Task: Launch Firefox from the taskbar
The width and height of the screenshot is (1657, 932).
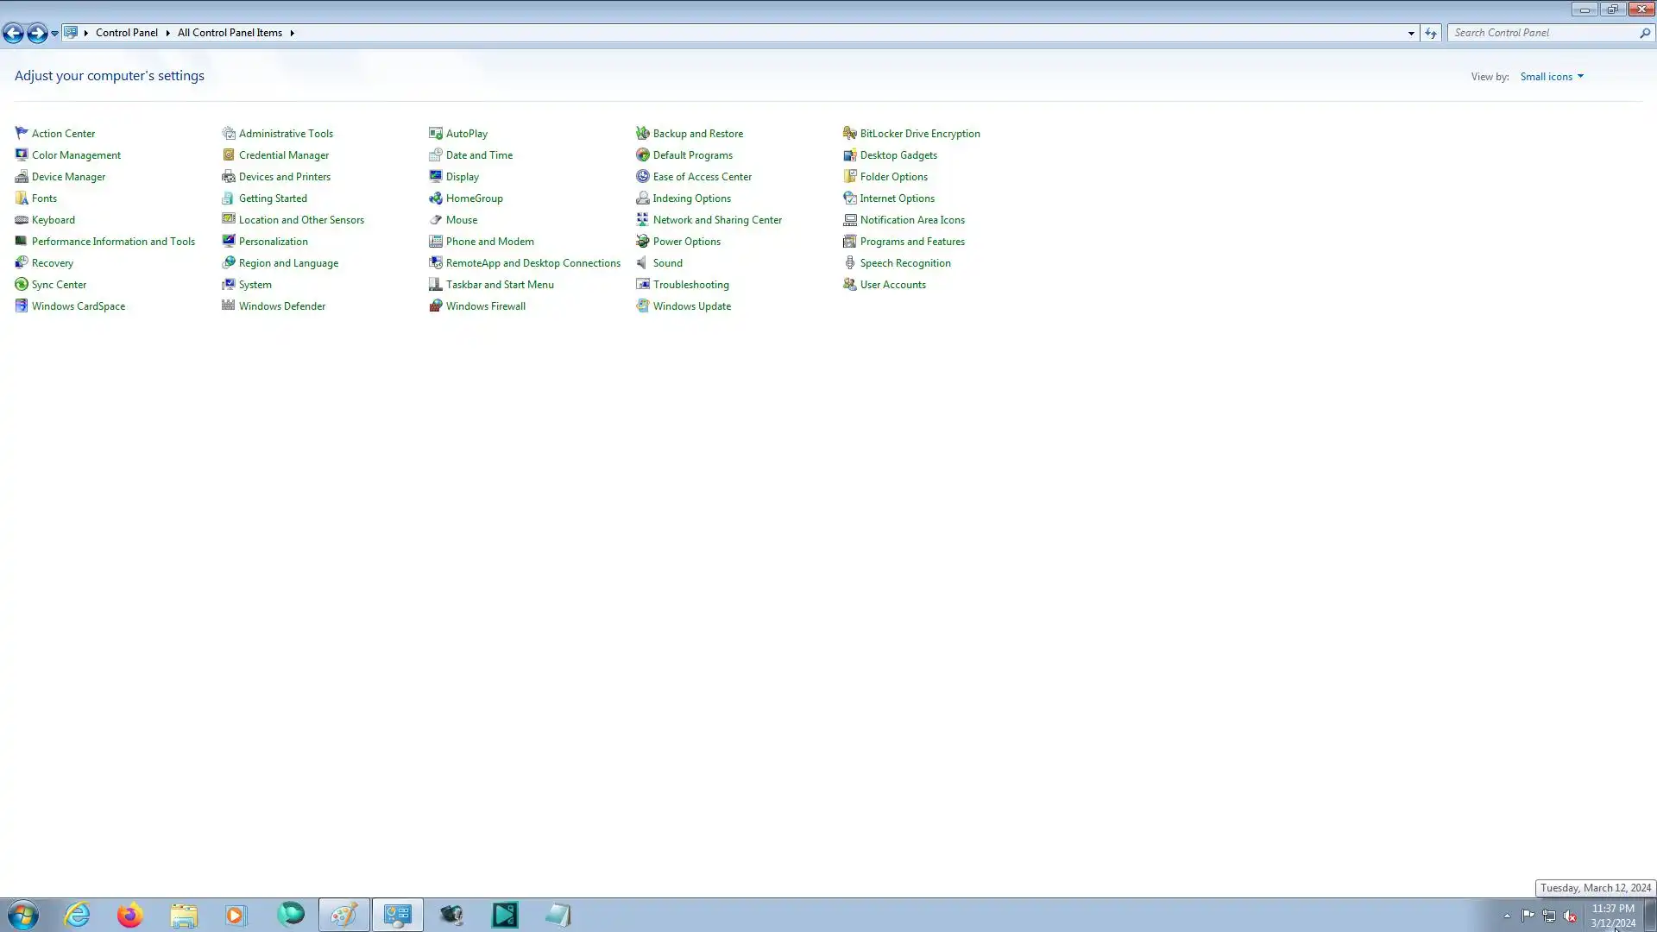Action: [x=129, y=915]
